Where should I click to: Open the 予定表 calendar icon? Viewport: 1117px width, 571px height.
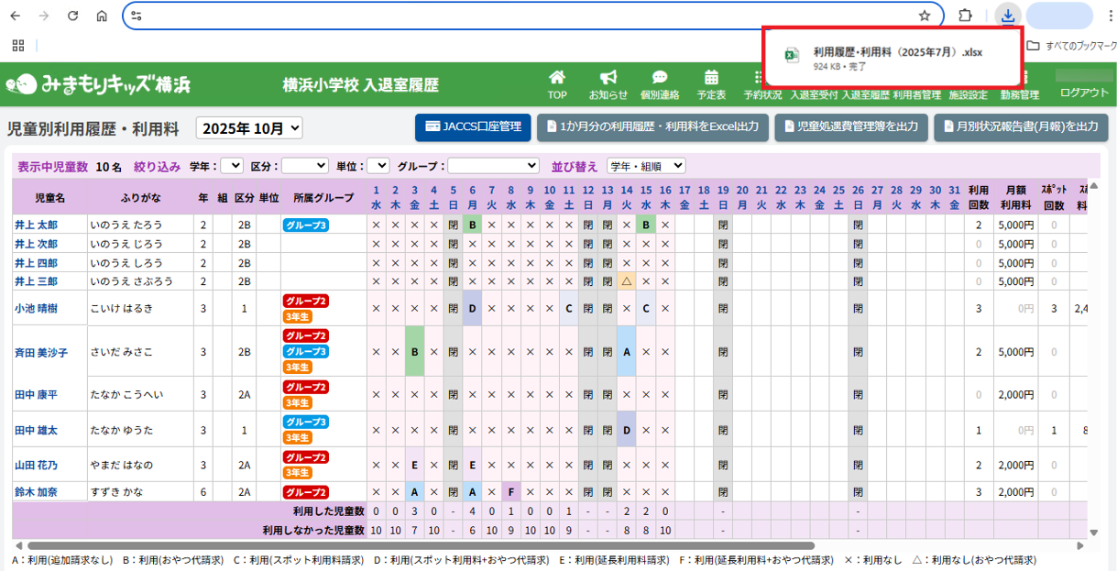(x=711, y=78)
